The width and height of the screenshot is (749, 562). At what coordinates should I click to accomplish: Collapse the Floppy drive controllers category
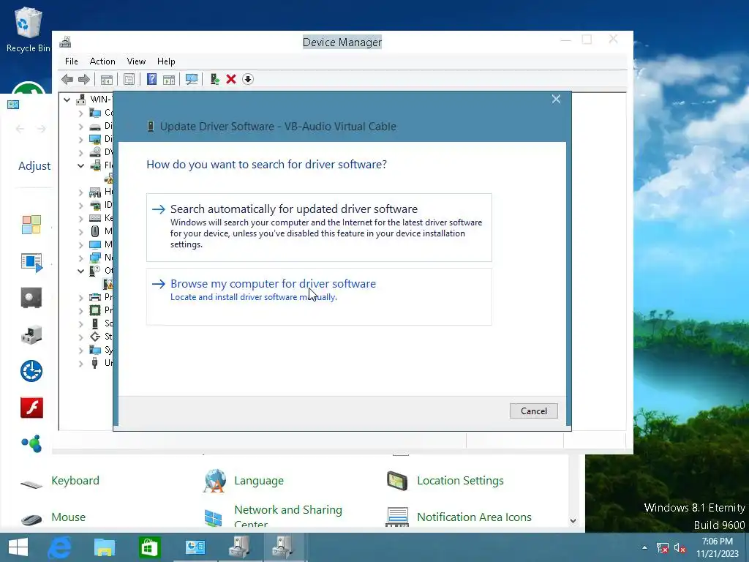pos(80,166)
